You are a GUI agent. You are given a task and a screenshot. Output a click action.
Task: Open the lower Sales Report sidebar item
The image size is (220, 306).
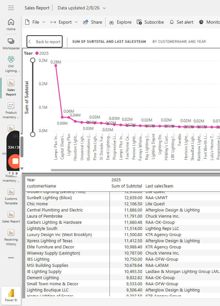coord(11,217)
